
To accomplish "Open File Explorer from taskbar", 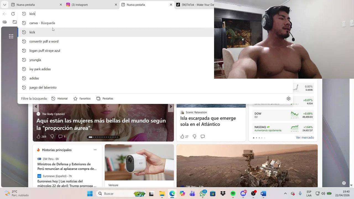I will [162, 193].
